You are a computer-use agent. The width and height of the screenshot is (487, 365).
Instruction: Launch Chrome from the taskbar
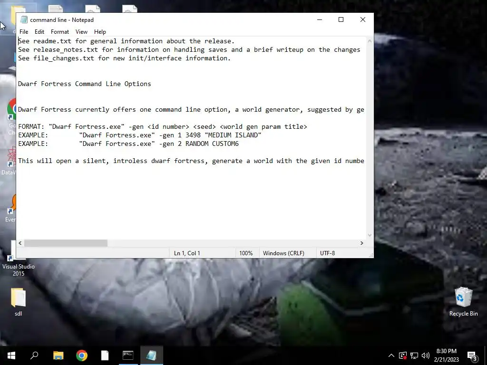pyautogui.click(x=82, y=355)
